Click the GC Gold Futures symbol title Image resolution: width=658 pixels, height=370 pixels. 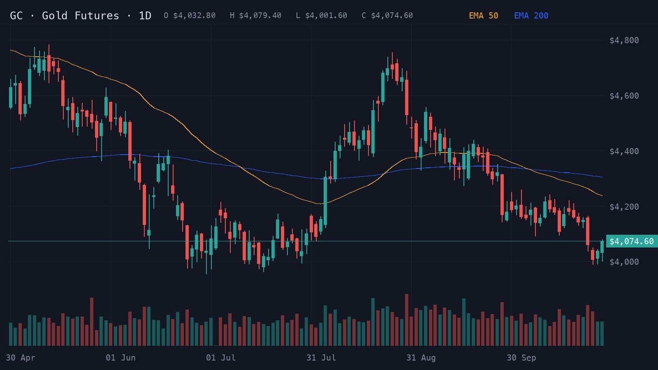tap(65, 16)
